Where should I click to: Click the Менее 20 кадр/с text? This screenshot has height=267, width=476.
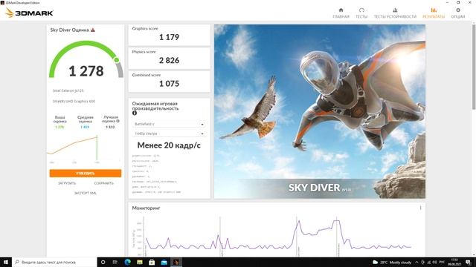click(x=169, y=145)
